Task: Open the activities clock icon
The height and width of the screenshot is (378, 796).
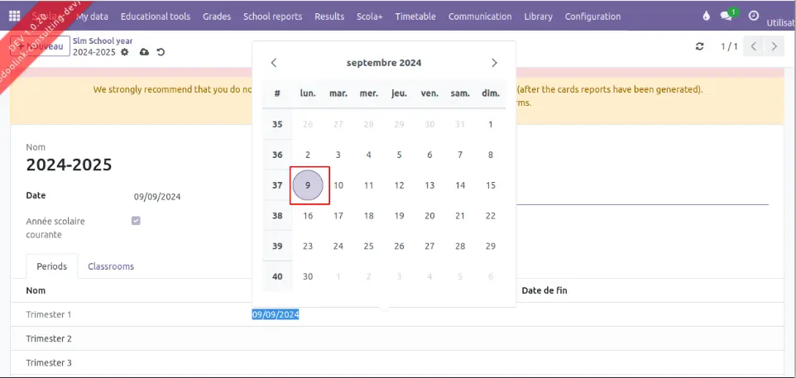Action: point(753,17)
